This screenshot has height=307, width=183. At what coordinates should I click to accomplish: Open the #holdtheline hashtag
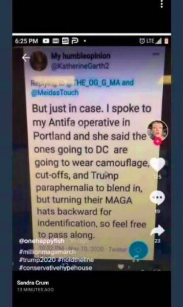76,260
